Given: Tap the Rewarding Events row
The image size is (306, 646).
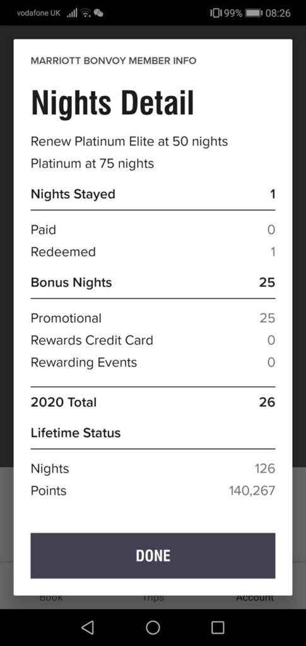Looking at the screenshot, I should (x=153, y=362).
